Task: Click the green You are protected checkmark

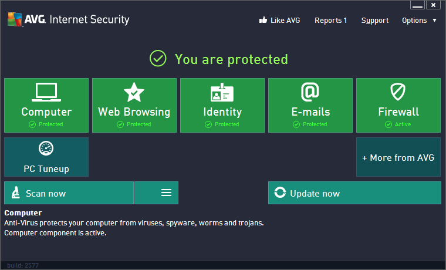Action: pyautogui.click(x=158, y=59)
